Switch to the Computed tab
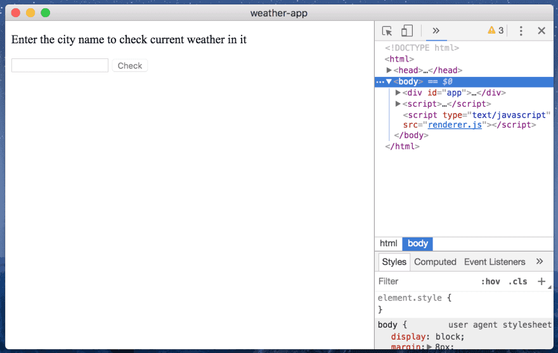 pyautogui.click(x=435, y=262)
